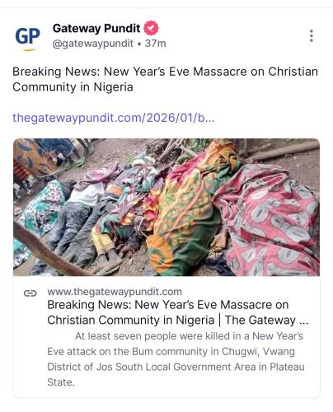Image resolution: width=333 pixels, height=412 pixels.
Task: Click the word 'State.' ending the description
Action: pyautogui.click(x=61, y=382)
